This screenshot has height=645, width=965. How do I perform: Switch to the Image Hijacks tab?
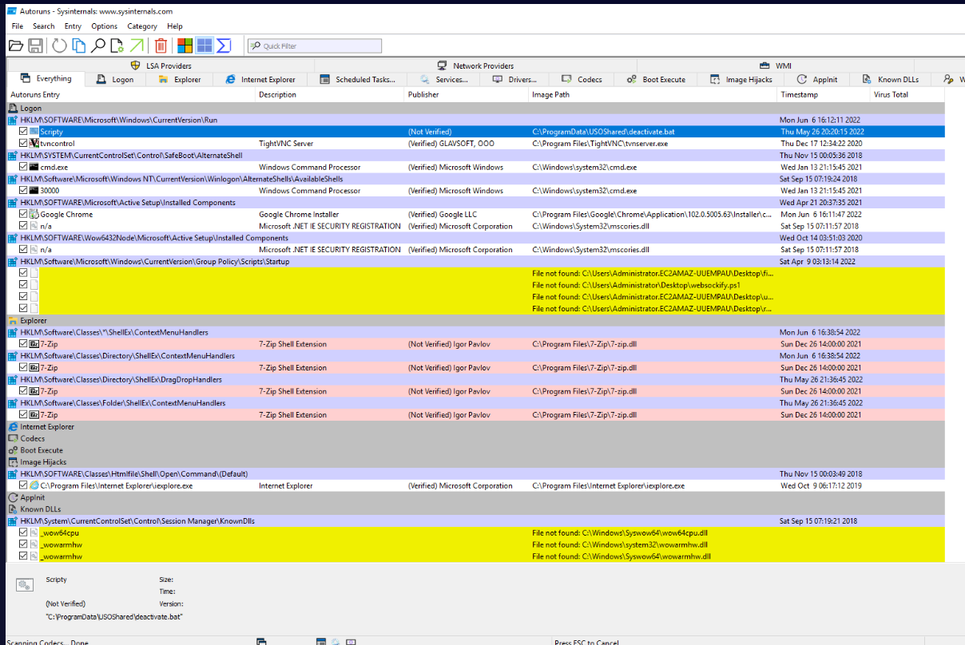pyautogui.click(x=741, y=80)
